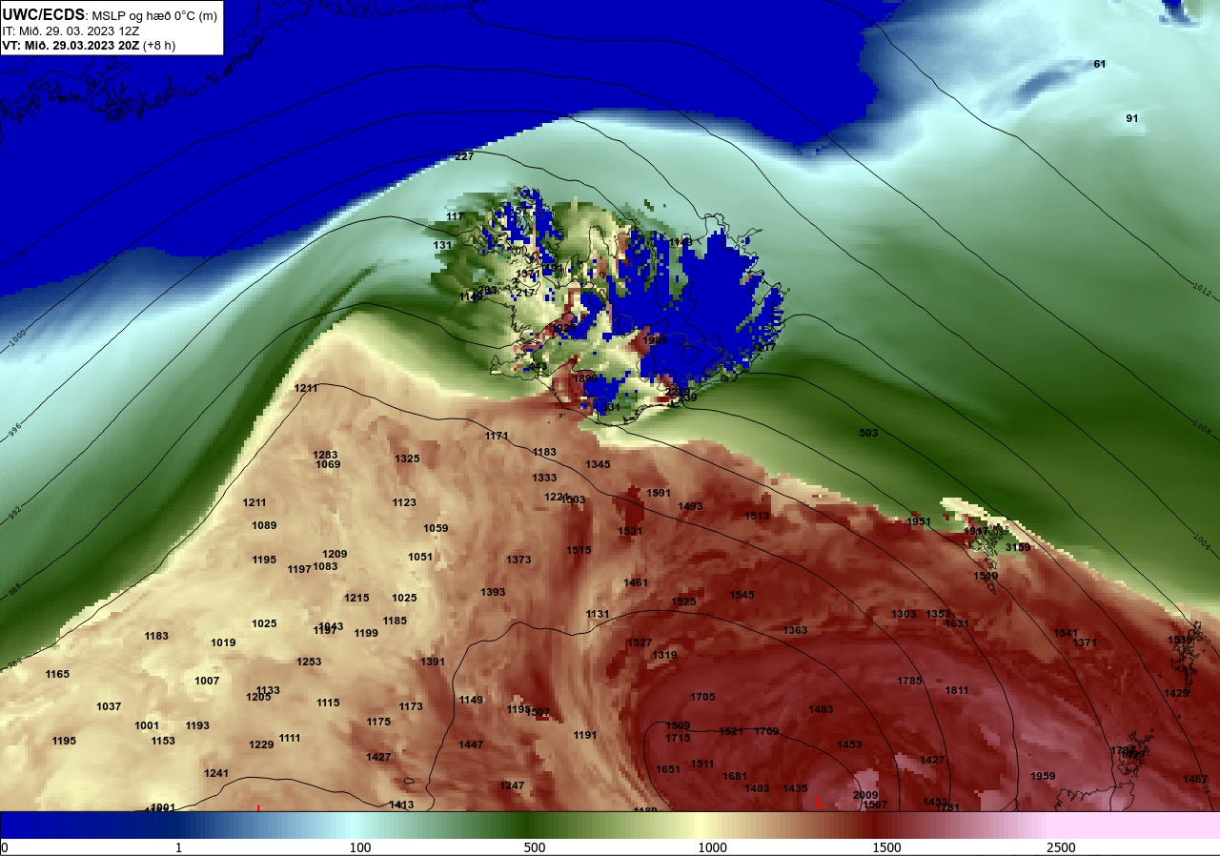Click the height value '1467' at right edge
This screenshot has width=1220, height=856.
[1195, 779]
